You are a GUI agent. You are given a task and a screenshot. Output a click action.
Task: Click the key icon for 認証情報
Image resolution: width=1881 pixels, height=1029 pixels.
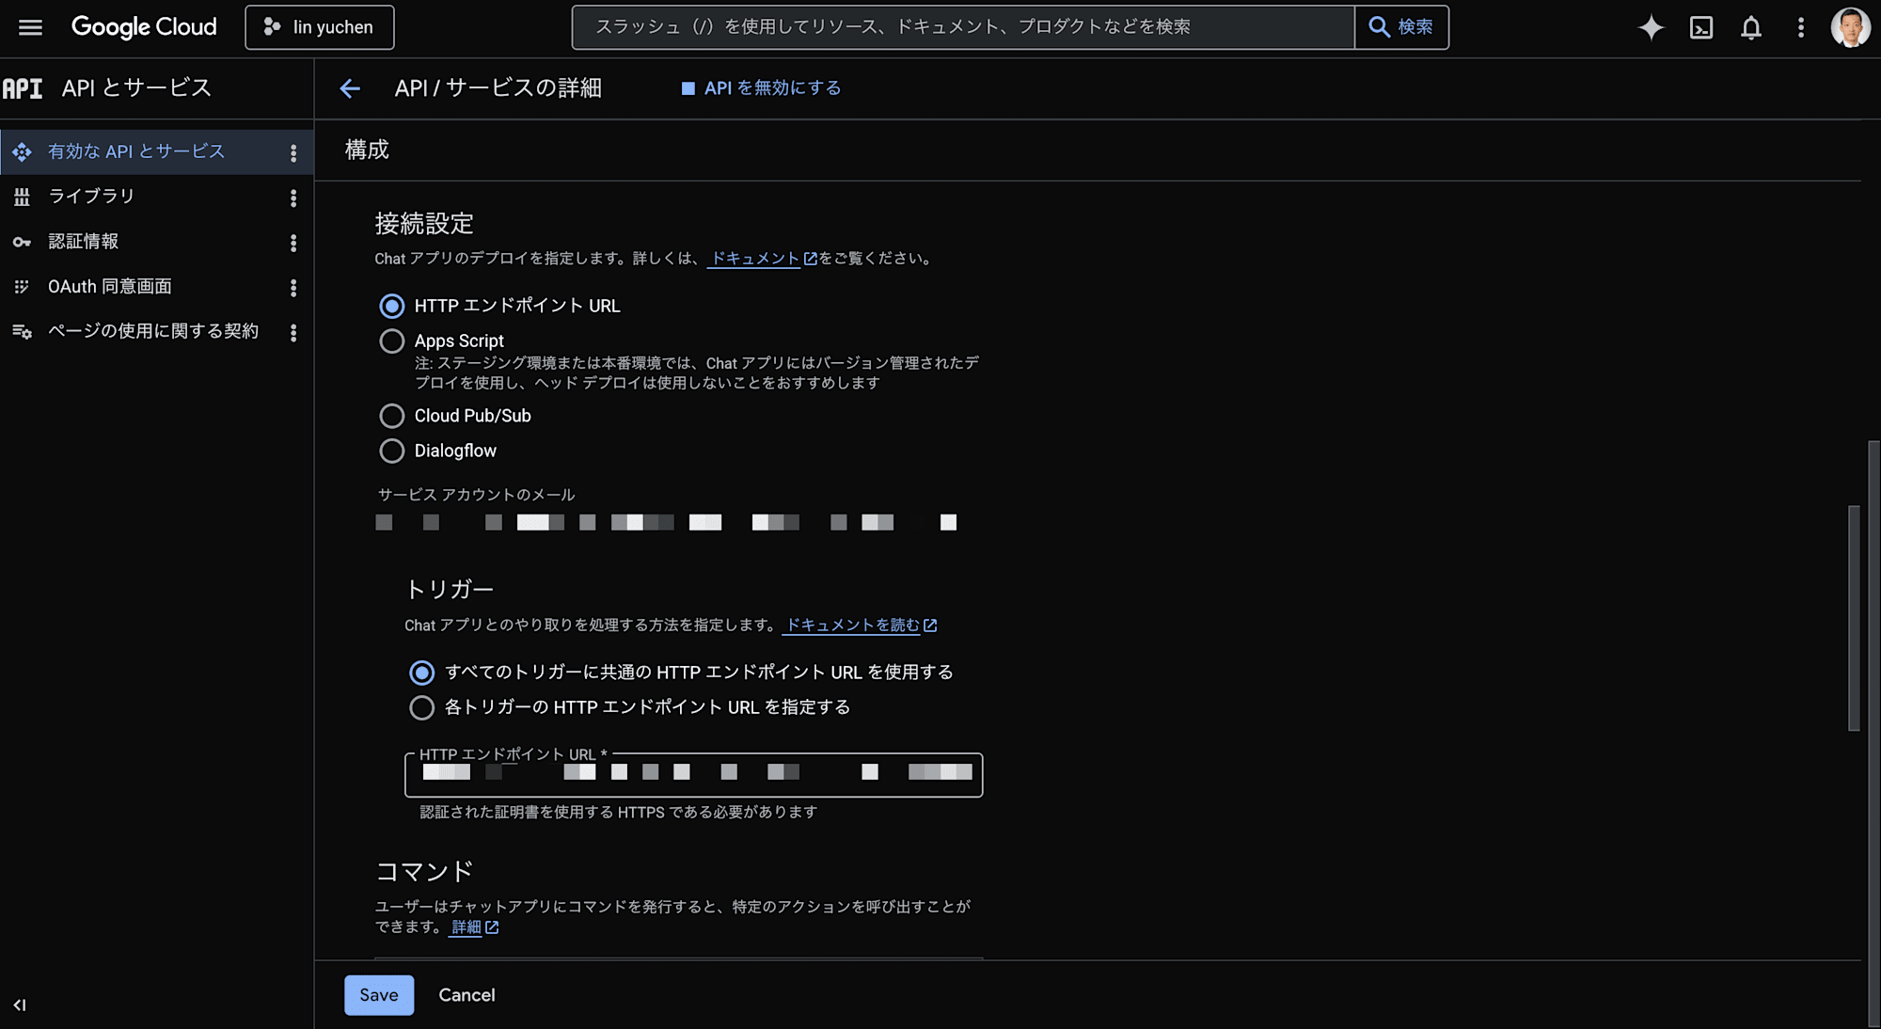[x=22, y=243]
